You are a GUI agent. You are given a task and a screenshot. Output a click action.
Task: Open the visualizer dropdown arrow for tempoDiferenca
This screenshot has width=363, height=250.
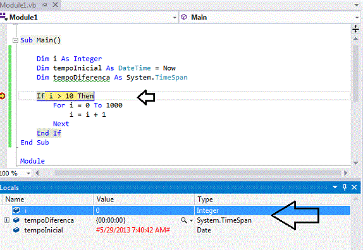click(191, 221)
